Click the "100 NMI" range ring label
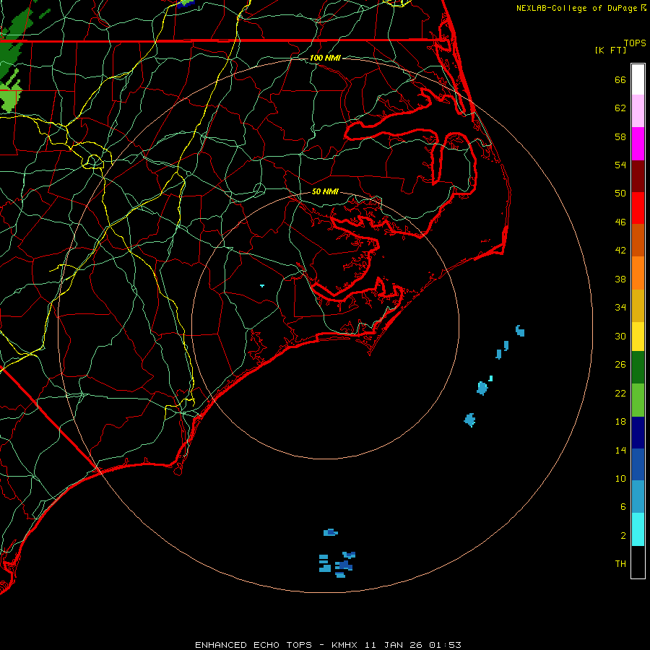This screenshot has height=650, width=650. click(x=325, y=58)
